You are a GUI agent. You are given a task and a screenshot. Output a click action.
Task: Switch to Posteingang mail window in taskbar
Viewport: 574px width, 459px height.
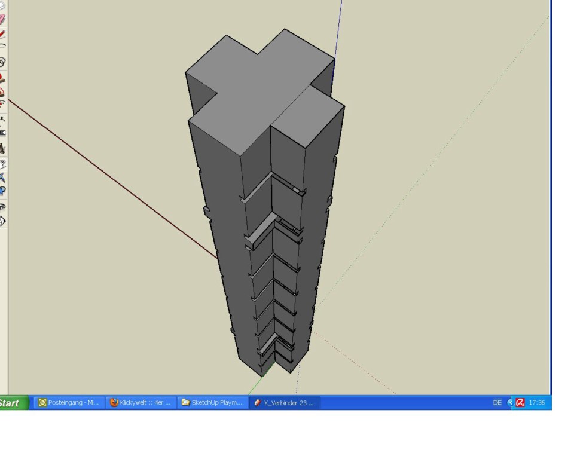[69, 403]
